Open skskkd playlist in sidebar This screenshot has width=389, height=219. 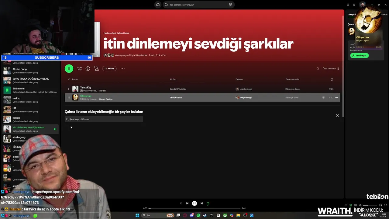click(31, 100)
